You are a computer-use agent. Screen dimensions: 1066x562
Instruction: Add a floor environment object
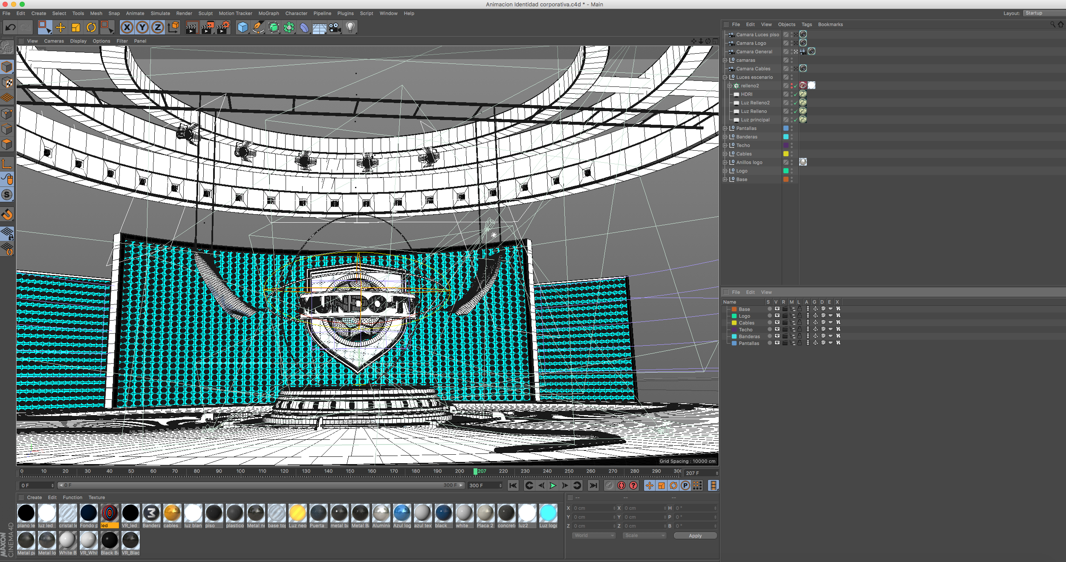(320, 28)
